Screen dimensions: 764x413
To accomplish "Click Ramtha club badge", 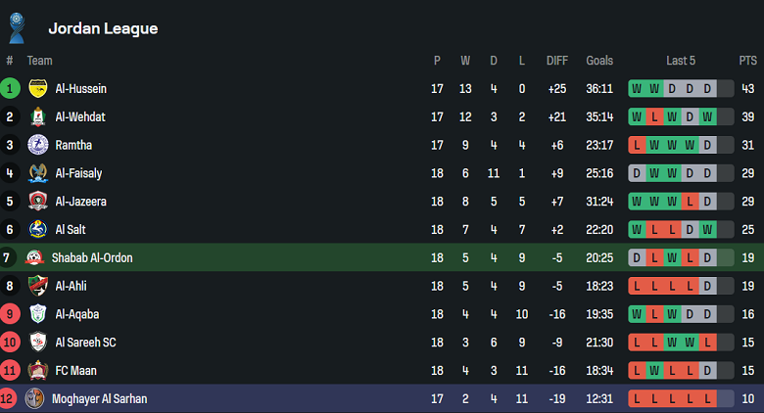I will coord(38,146).
